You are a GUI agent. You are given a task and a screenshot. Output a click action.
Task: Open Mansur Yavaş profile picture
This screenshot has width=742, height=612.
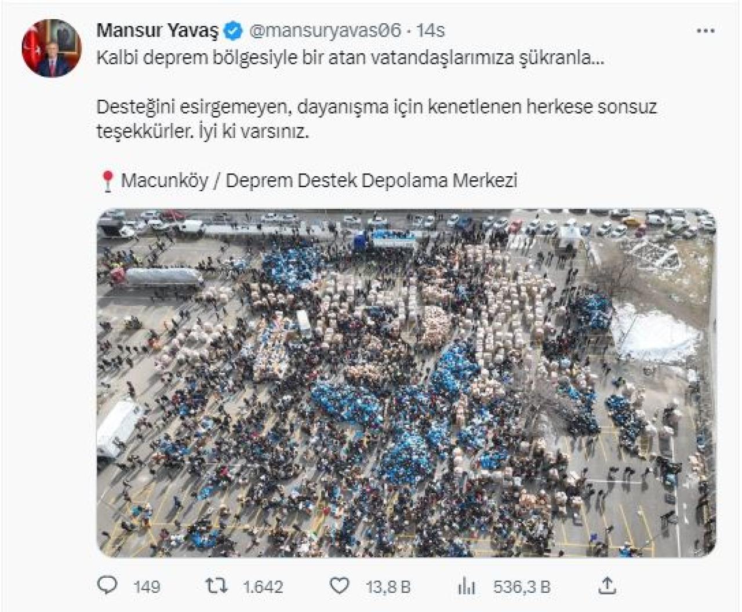(52, 48)
